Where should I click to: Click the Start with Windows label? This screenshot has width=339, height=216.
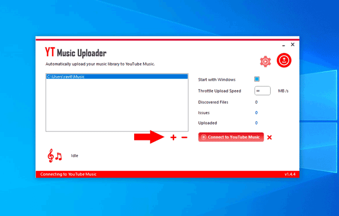[x=216, y=79]
